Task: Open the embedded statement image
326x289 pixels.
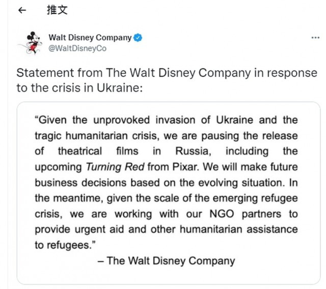Action: (x=169, y=193)
